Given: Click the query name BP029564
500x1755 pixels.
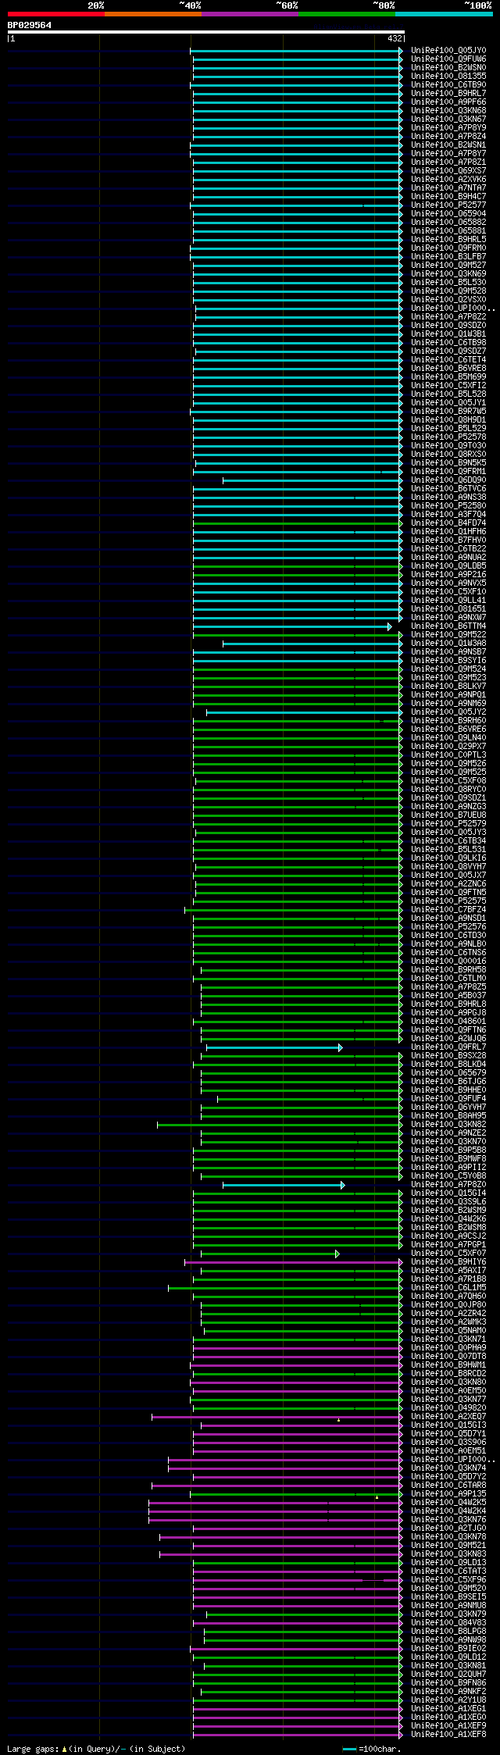Looking at the screenshot, I should [x=30, y=25].
